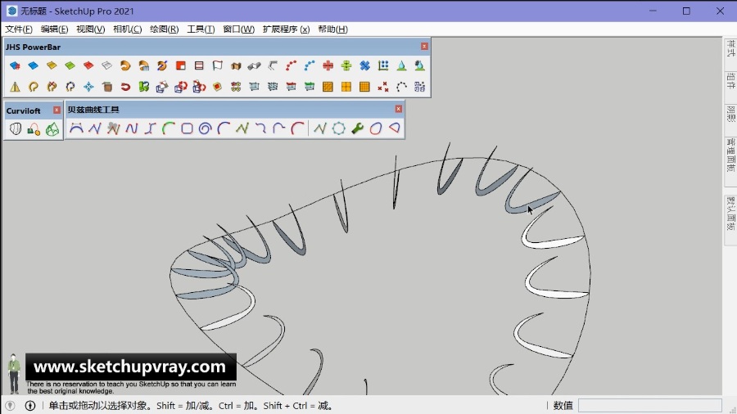The width and height of the screenshot is (737, 414).
Task: Select Curviloft loft by spline tool
Action: pyautogui.click(x=16, y=128)
